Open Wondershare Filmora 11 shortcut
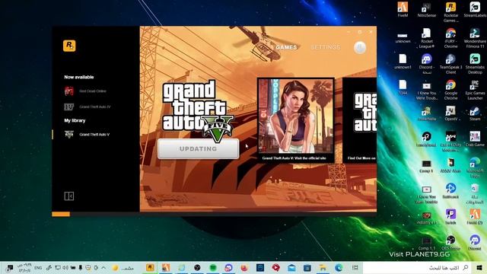 (475, 38)
